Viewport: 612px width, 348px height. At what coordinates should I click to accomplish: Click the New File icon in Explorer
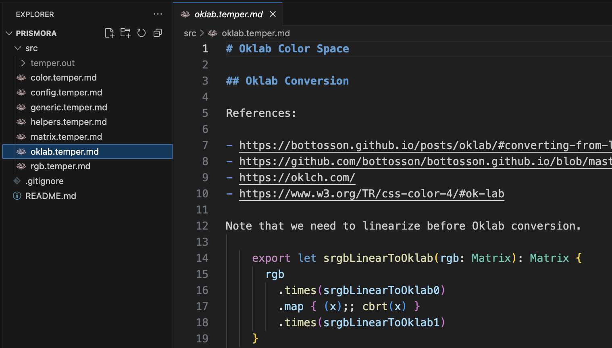109,33
